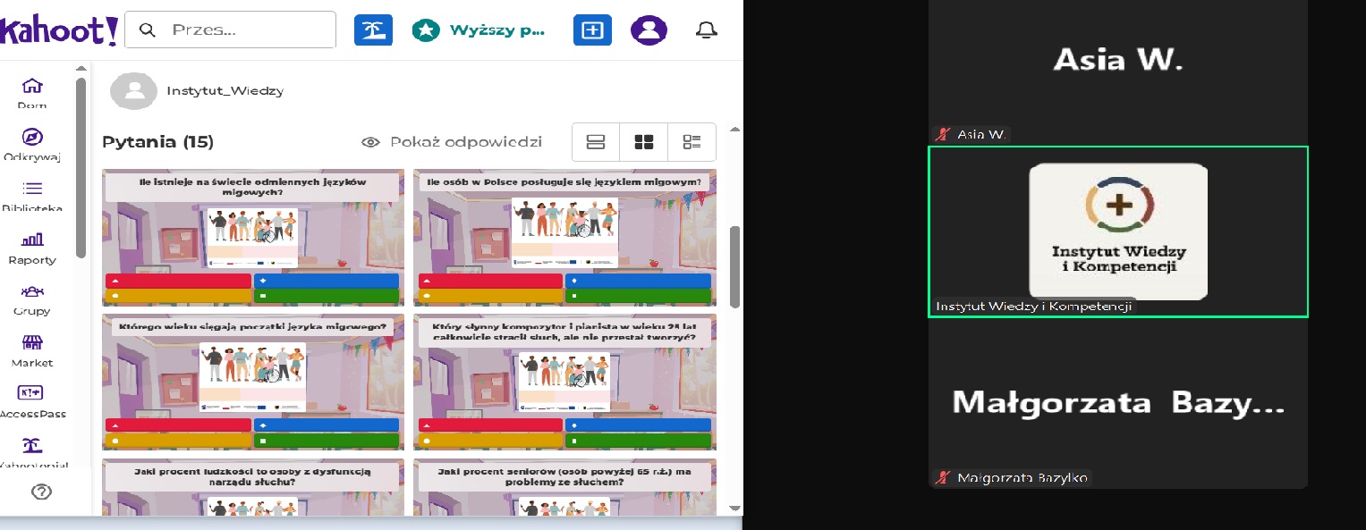Open Kahootopia island icon in the sidebar
The image size is (1366, 530).
click(32, 445)
